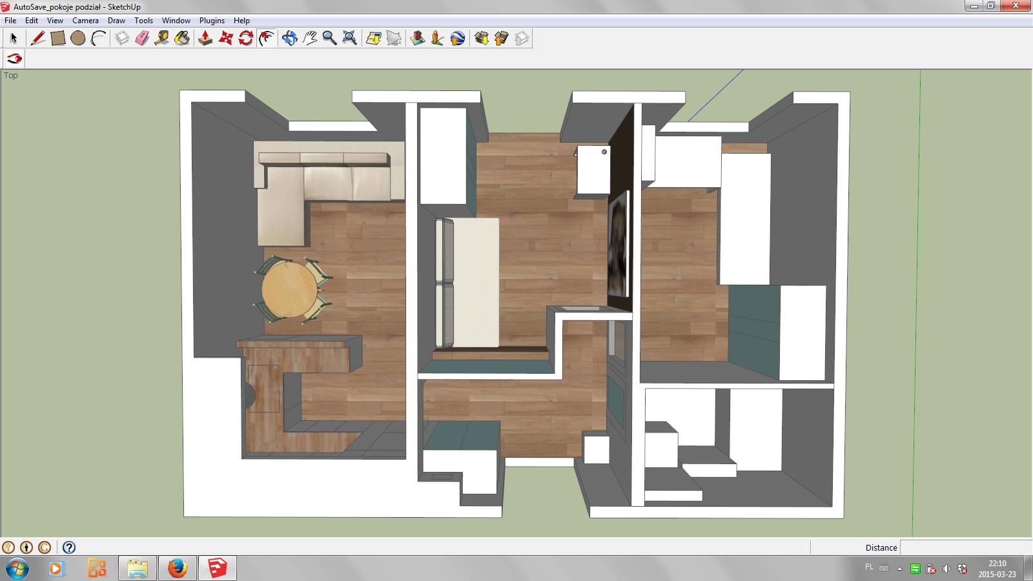Activate the Eraser tool
The height and width of the screenshot is (581, 1033).
tap(142, 39)
